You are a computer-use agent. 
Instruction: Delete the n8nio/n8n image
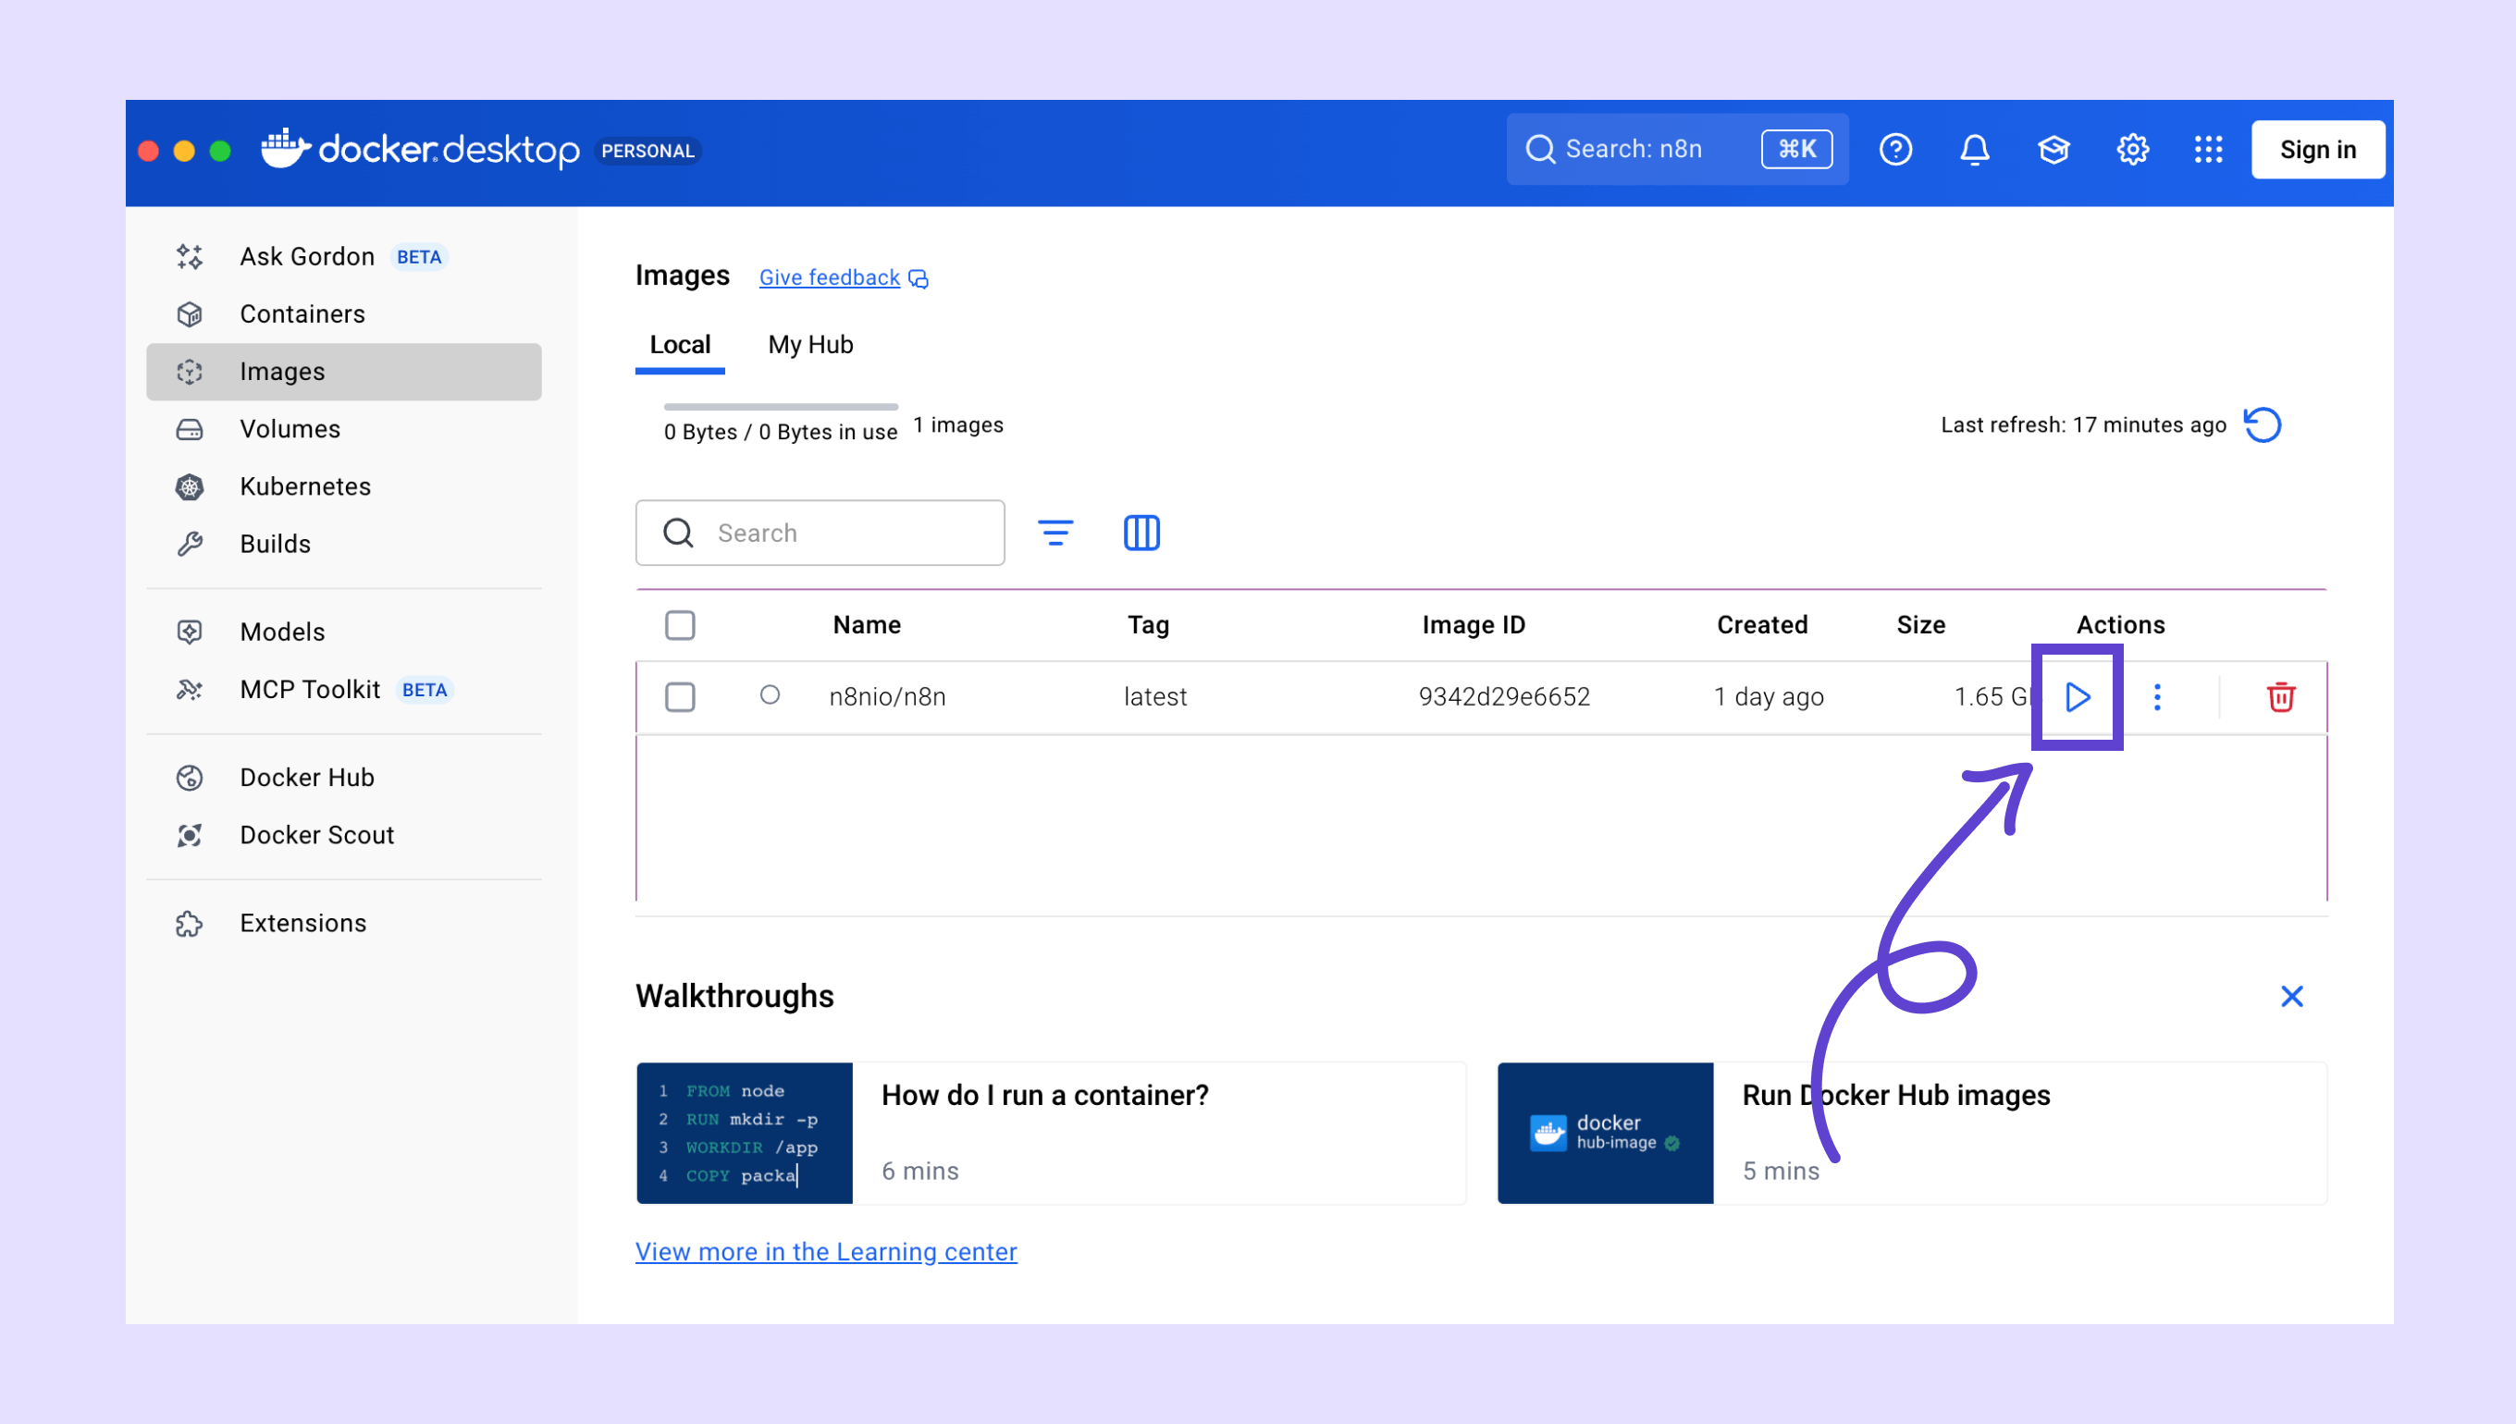click(x=2280, y=697)
